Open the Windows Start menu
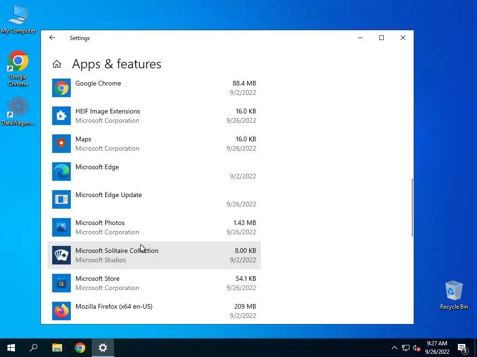 pyautogui.click(x=11, y=348)
